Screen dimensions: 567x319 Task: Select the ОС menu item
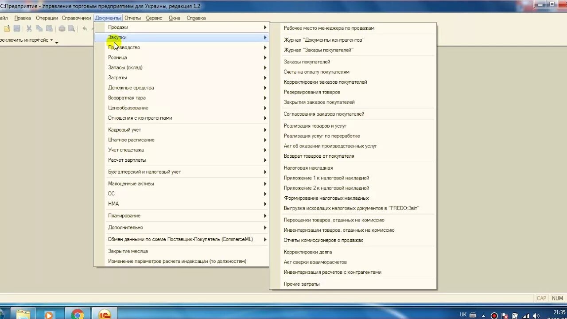point(182,194)
